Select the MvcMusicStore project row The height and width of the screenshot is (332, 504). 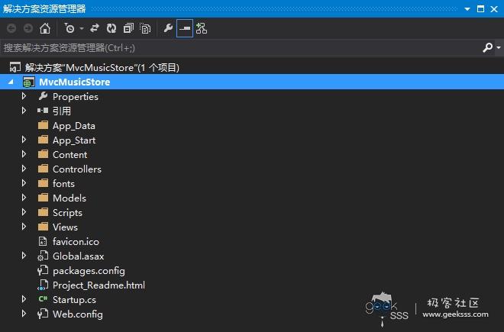click(252, 82)
